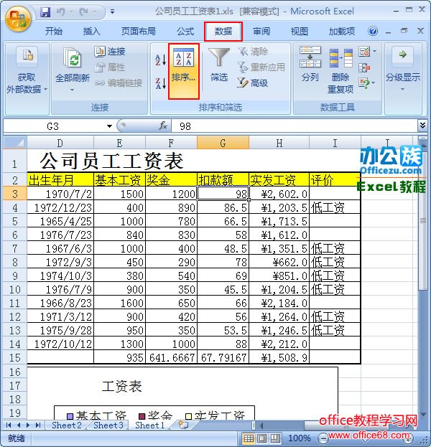Screen dimensions: 431x447
Task: Expand the formula bar with the chevron
Action: [x=422, y=125]
